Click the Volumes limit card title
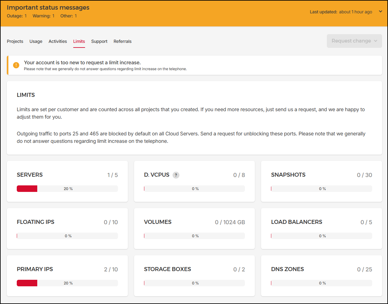 158,222
